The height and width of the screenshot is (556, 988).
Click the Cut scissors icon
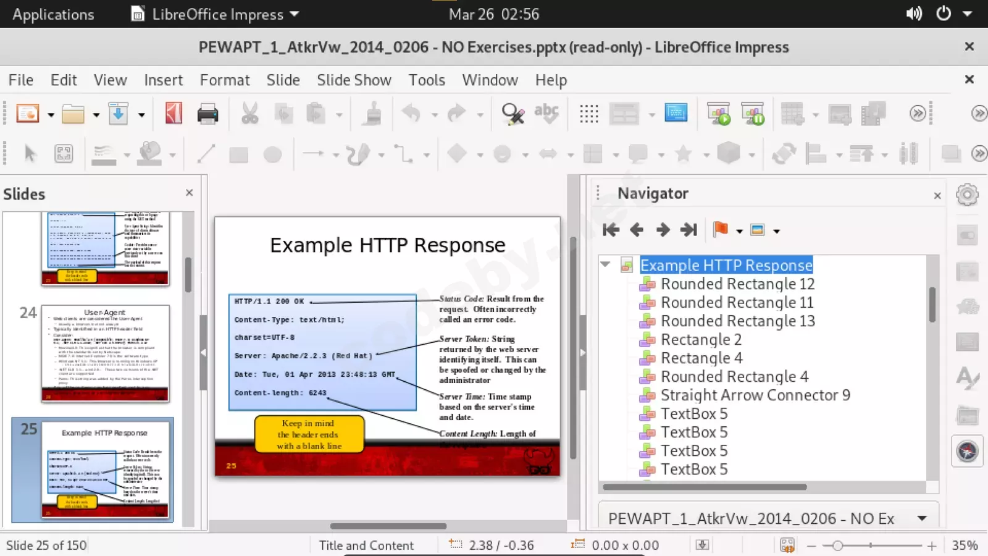coord(249,114)
